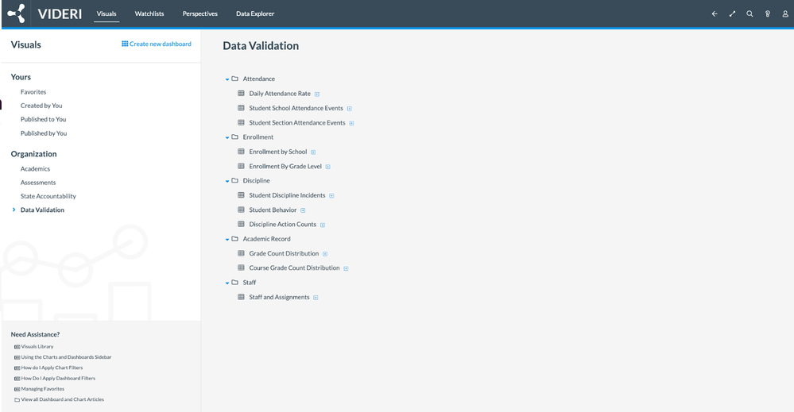This screenshot has width=794, height=412.
Task: Click grid icon of Create new dashboard
Action: click(x=125, y=44)
